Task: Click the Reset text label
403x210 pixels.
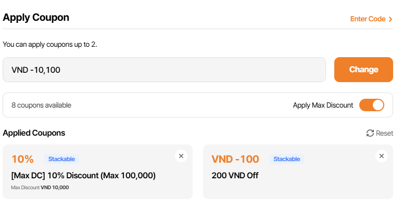Action: coord(385,133)
